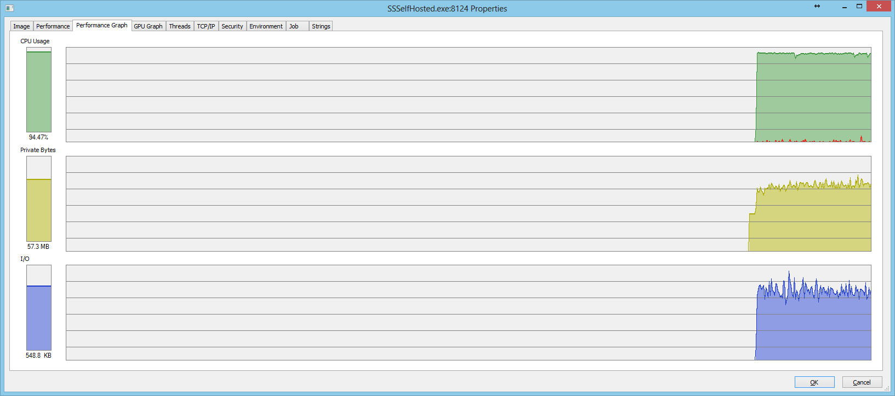Go to the Security tab
This screenshot has width=895, height=396.
(x=232, y=26)
